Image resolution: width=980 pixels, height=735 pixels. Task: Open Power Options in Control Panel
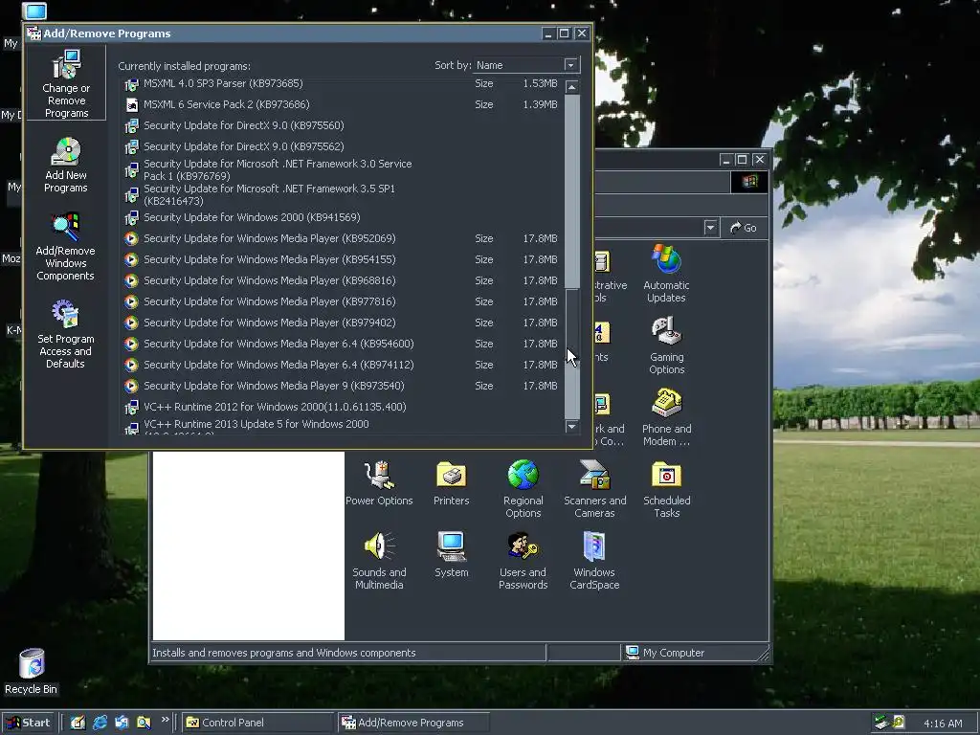pyautogui.click(x=379, y=482)
